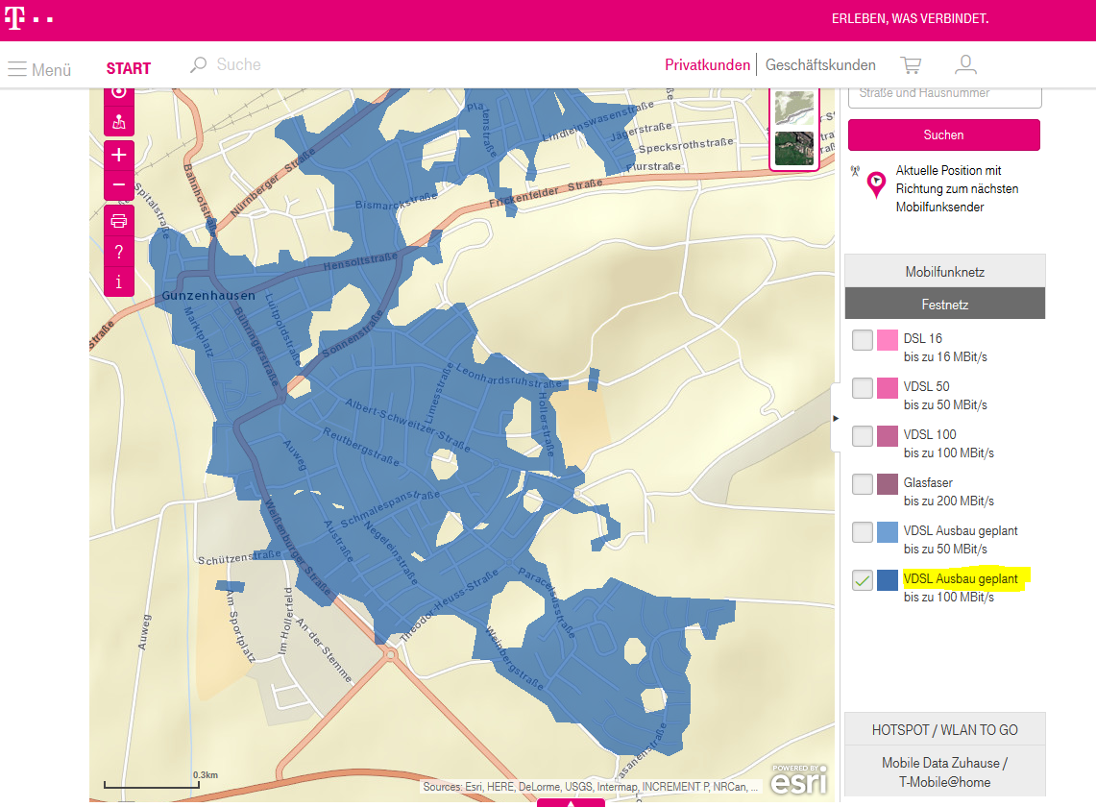Image resolution: width=1096 pixels, height=807 pixels.
Task: Zoom out on the map with minus
Action: pos(119,185)
